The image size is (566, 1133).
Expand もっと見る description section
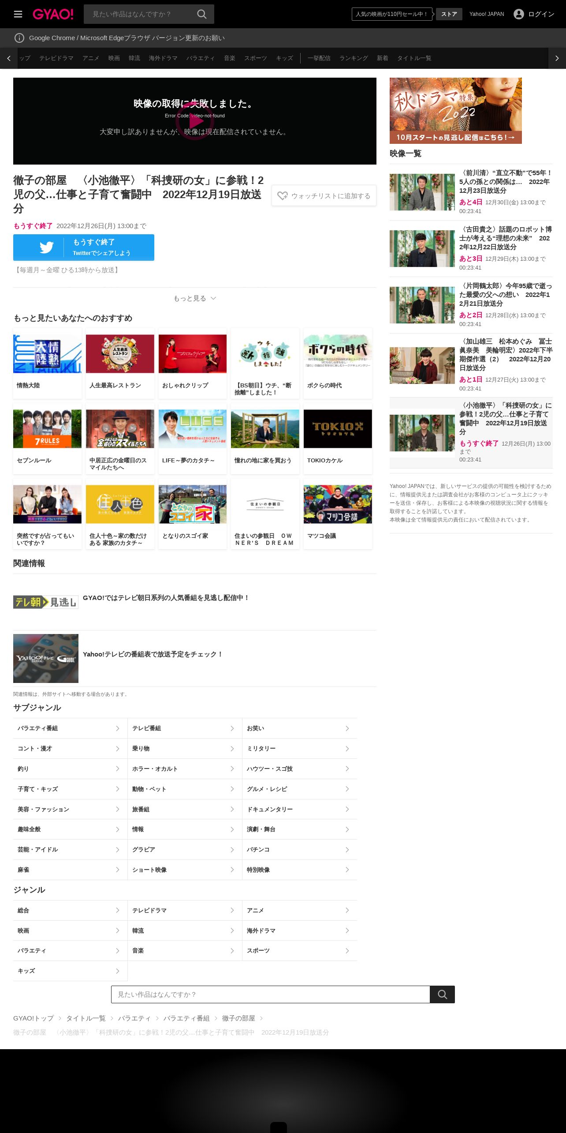pyautogui.click(x=195, y=298)
